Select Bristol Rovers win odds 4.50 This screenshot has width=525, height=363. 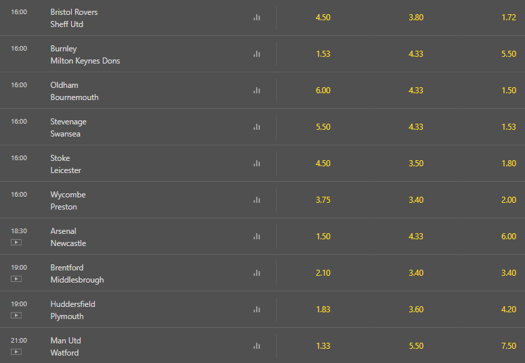(323, 18)
